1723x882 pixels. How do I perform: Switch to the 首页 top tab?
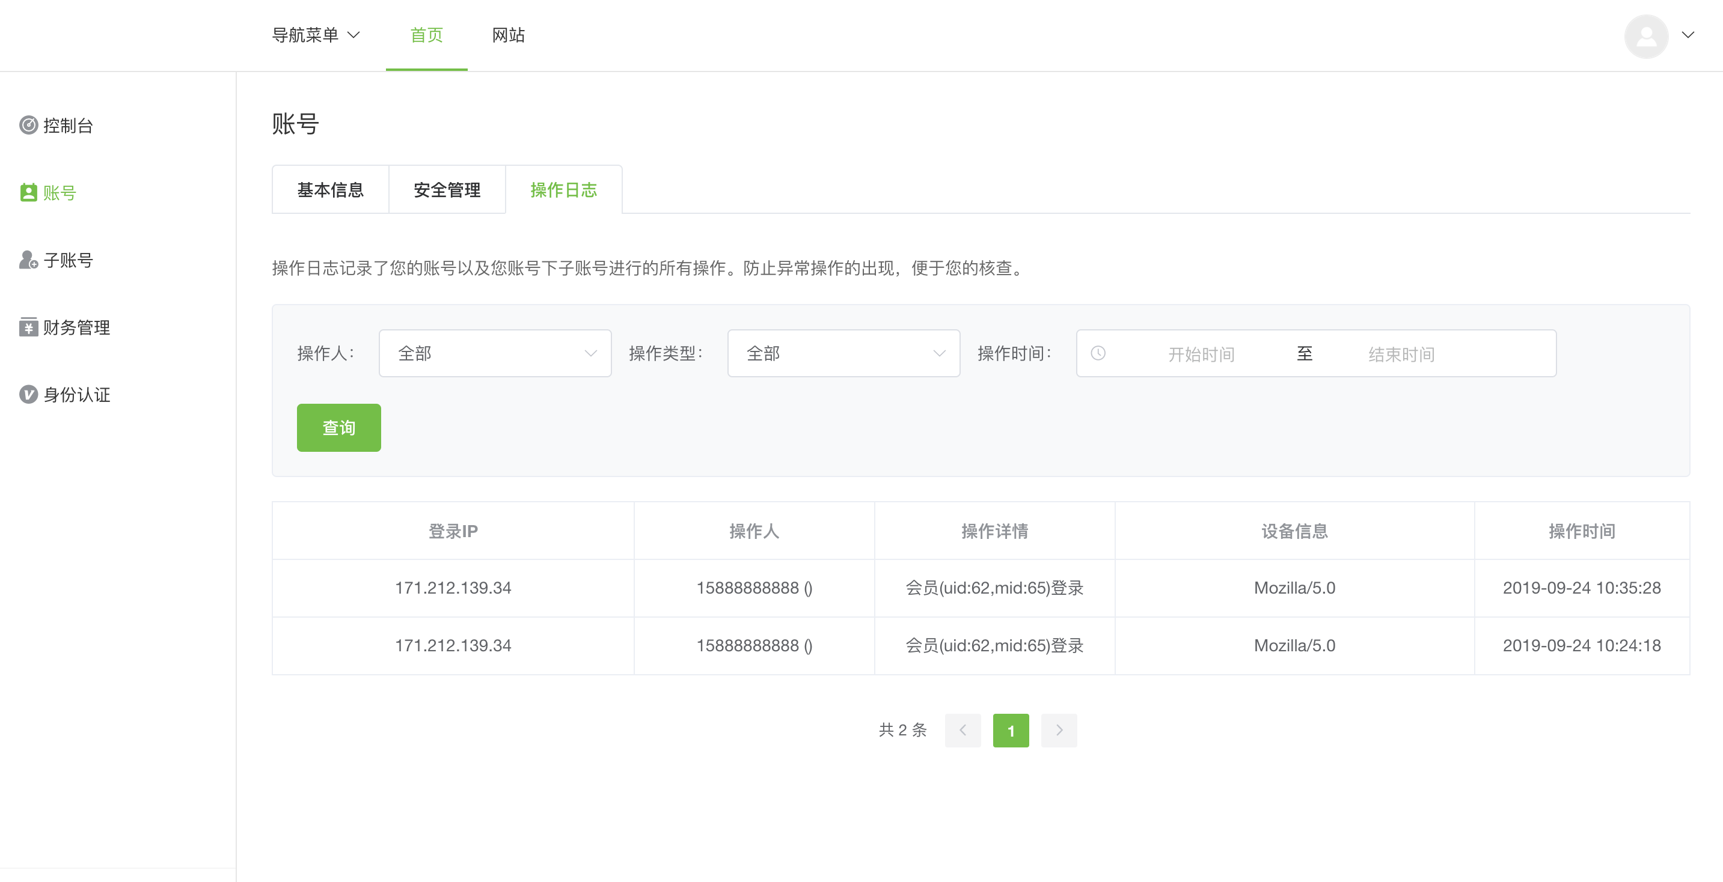pos(426,35)
